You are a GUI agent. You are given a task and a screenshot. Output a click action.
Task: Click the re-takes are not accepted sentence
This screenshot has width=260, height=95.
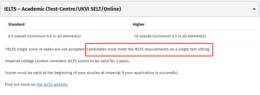coord(45,49)
